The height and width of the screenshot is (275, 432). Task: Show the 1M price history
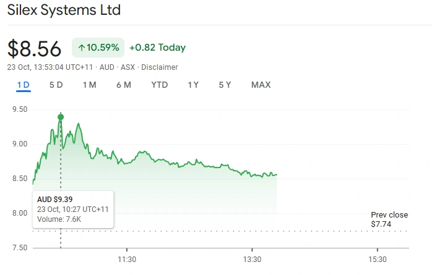point(89,85)
